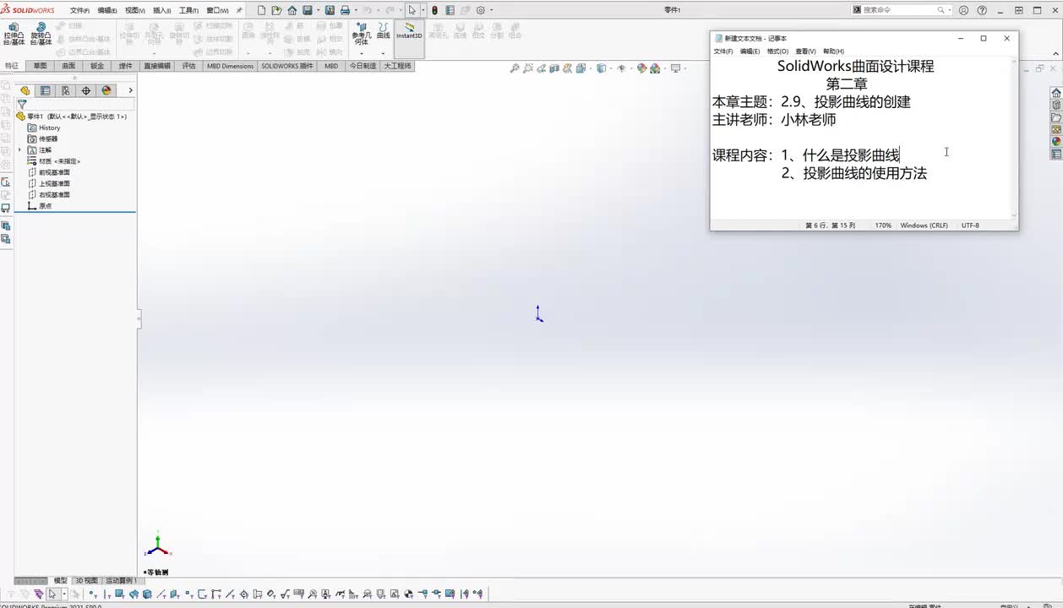Open the Reference Geometry (参考几何体) tool
The image size is (1063, 608).
(x=361, y=33)
